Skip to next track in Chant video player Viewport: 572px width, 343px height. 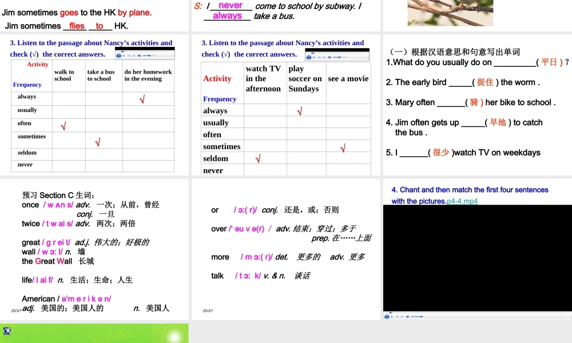(x=402, y=317)
